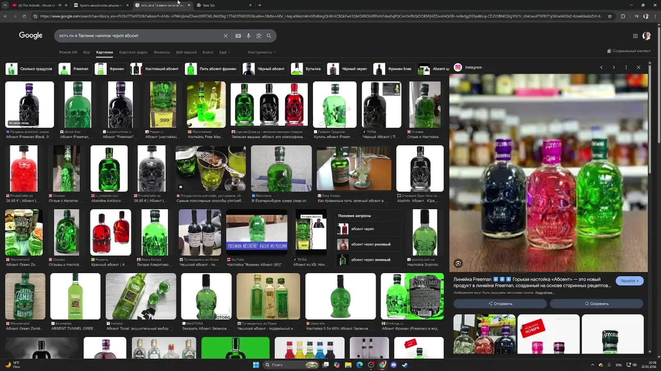Open the Подробнее copyright link

click(x=545, y=293)
